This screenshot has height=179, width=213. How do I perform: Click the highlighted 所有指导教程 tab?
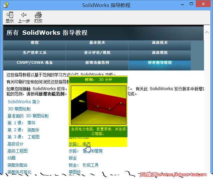pos(159,65)
